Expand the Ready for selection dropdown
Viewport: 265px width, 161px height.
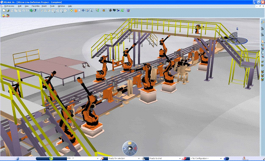(x=139, y=158)
